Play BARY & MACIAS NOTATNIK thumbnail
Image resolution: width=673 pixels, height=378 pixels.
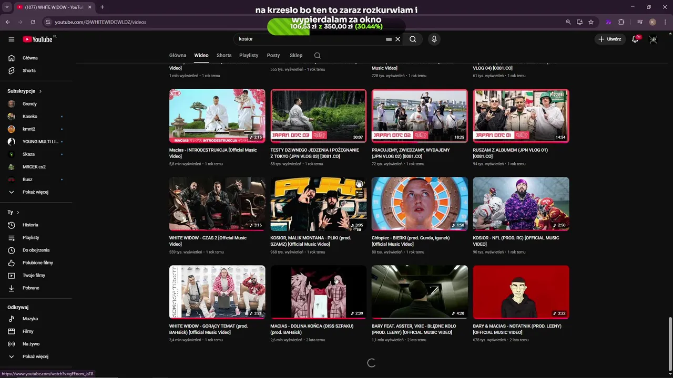coord(521,292)
